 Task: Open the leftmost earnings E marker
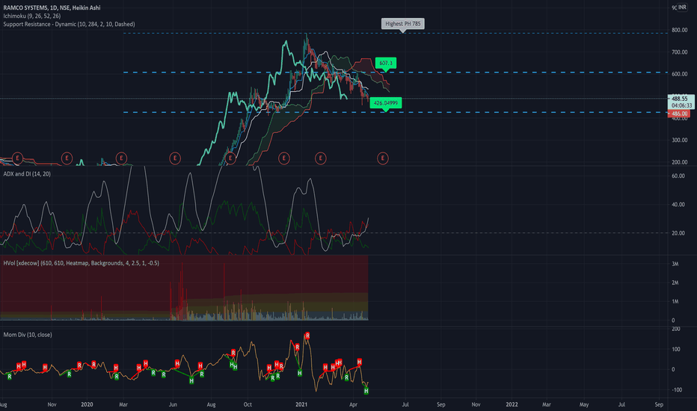[x=17, y=158]
